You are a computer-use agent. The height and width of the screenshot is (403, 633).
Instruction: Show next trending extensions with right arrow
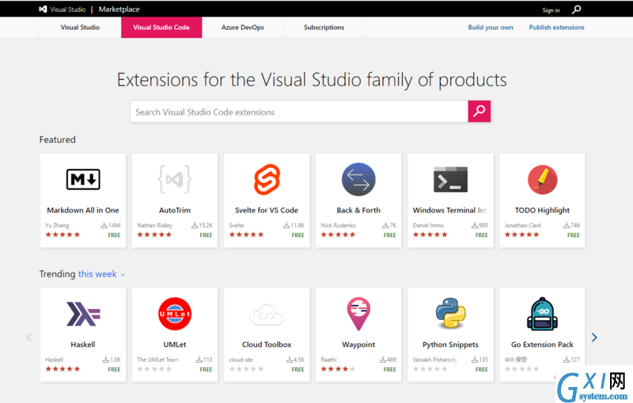click(x=594, y=337)
